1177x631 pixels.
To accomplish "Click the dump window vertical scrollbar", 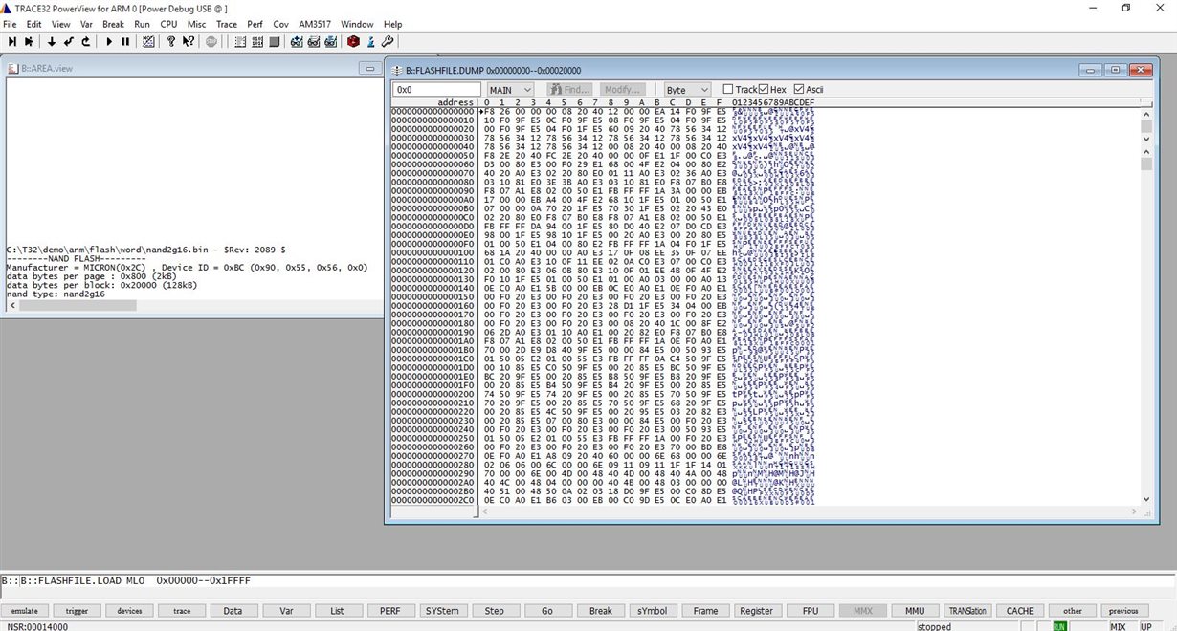I will [x=1146, y=306].
